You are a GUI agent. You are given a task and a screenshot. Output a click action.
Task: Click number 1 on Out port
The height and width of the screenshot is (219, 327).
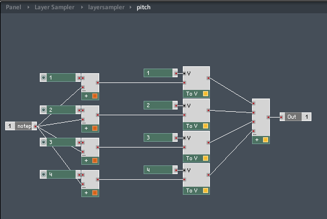(x=307, y=116)
